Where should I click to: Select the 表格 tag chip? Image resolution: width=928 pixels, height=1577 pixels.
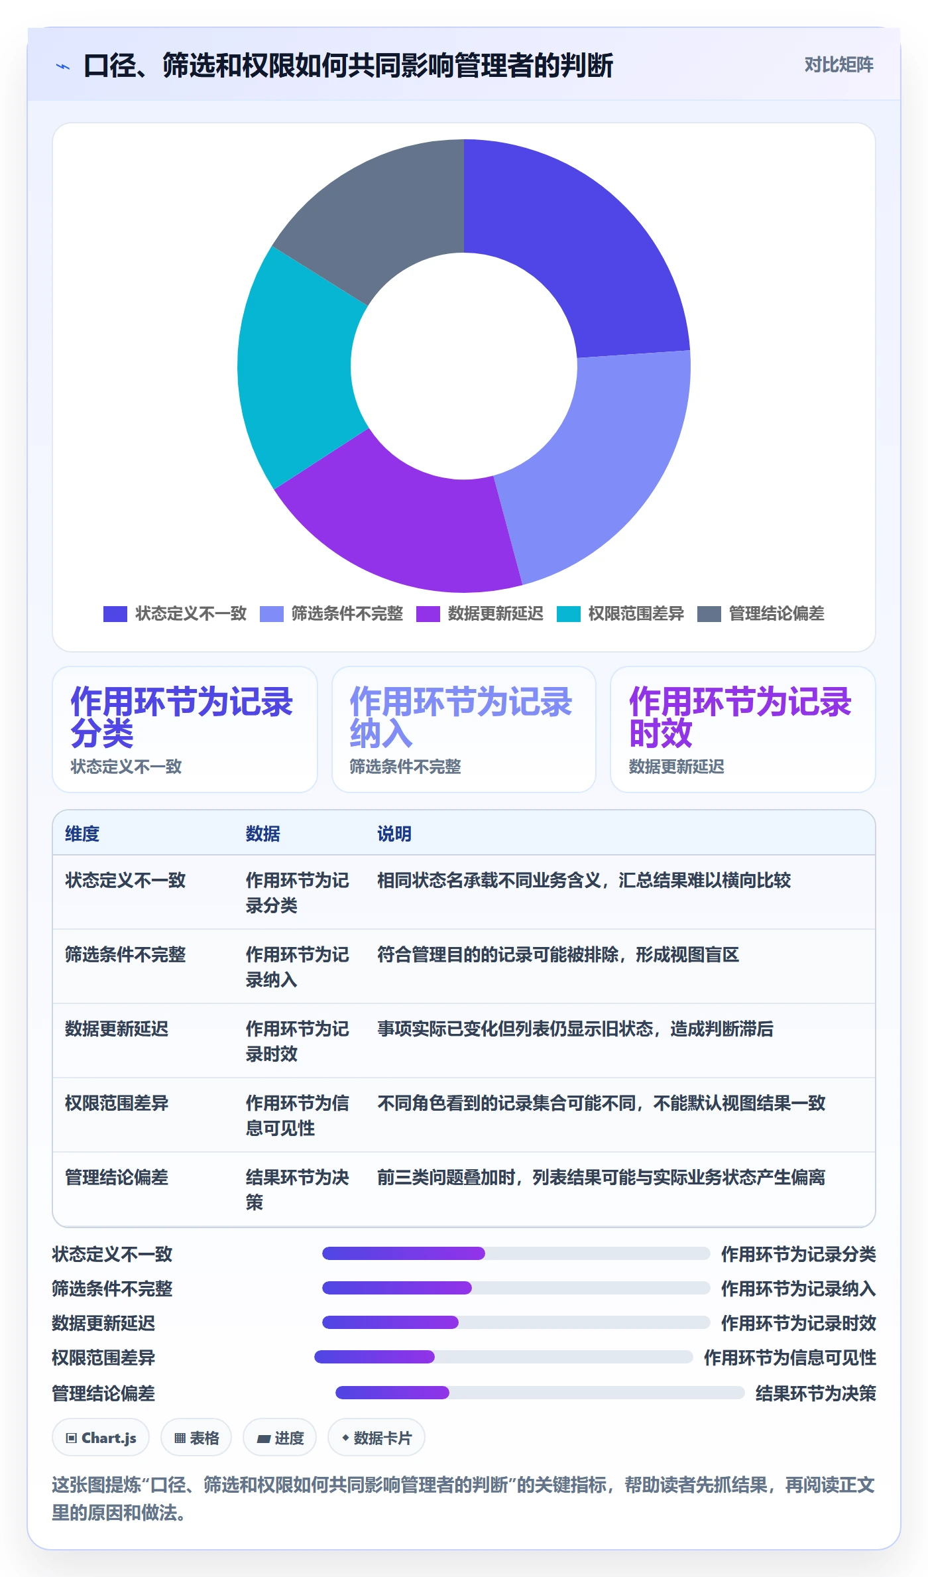(196, 1438)
